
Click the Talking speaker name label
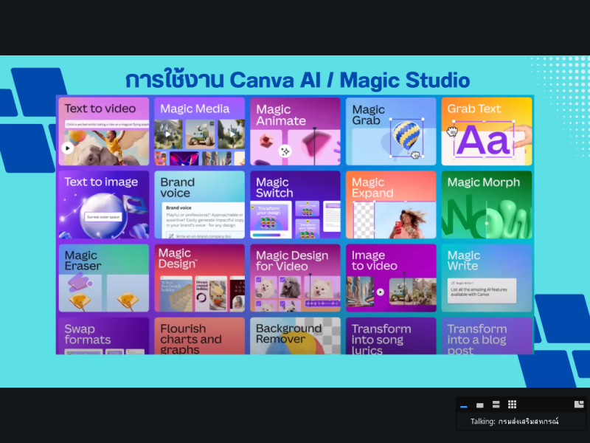[x=515, y=422]
